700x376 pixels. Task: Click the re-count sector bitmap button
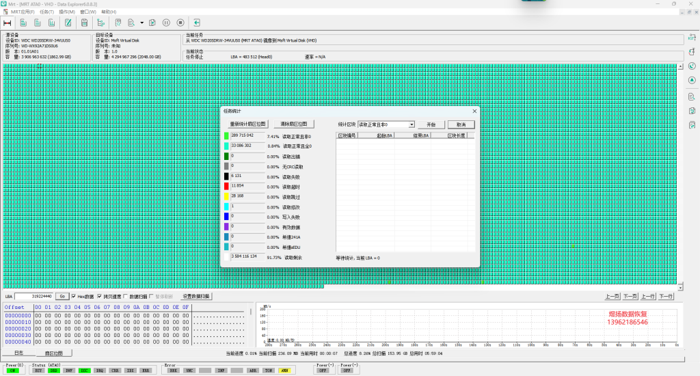coord(247,124)
